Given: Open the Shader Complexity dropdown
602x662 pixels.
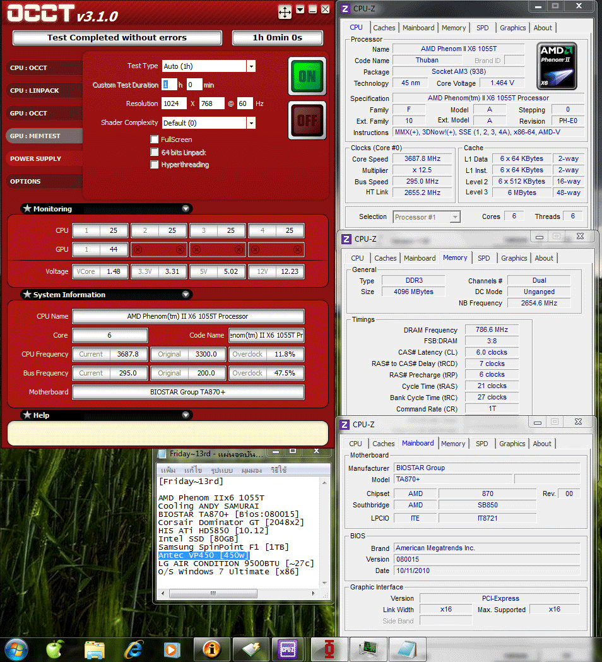Looking at the screenshot, I should pyautogui.click(x=251, y=123).
